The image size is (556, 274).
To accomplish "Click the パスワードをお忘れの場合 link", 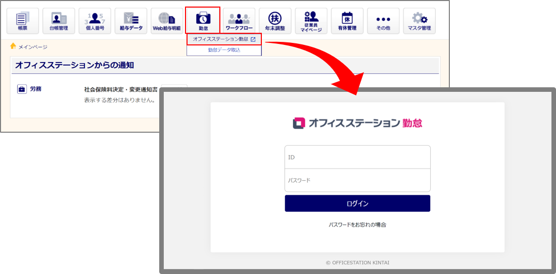I will pos(357,225).
